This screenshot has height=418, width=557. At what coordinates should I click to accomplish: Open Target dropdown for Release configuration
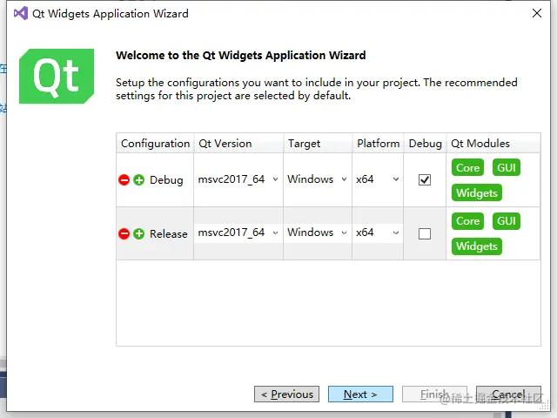pyautogui.click(x=317, y=233)
